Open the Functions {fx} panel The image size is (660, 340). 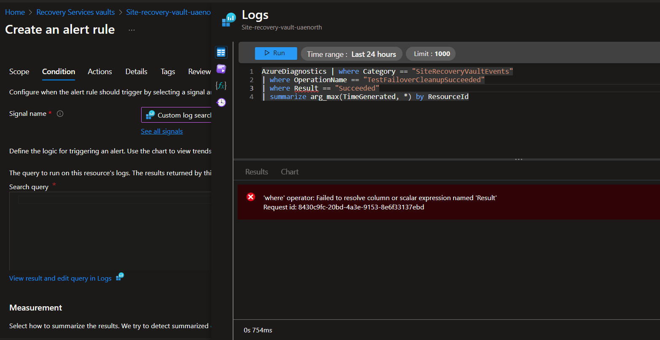pyautogui.click(x=221, y=85)
